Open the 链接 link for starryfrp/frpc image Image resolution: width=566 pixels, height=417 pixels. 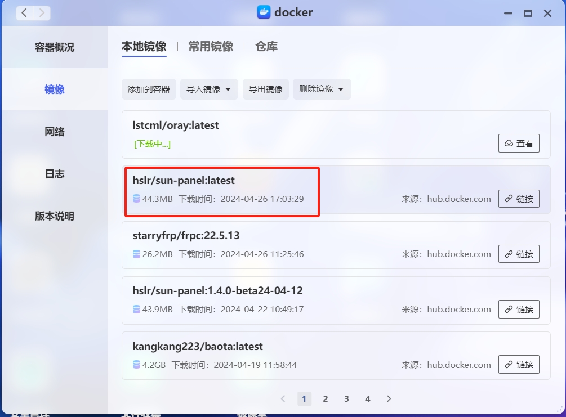point(519,254)
